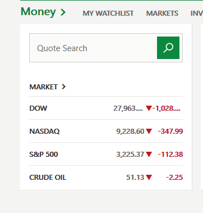Click the red down arrow for DOW
203x213 pixels.
(x=149, y=108)
